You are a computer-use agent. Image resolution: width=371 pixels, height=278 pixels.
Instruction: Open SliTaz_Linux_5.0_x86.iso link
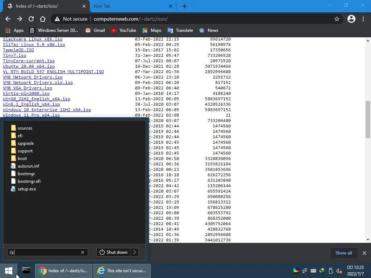(x=34, y=45)
